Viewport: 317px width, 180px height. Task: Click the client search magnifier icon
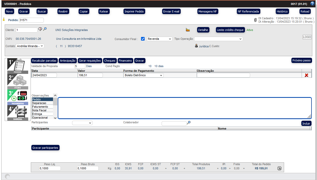click(x=45, y=29)
